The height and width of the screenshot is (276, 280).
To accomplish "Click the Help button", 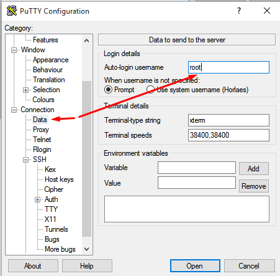I will [87, 266].
